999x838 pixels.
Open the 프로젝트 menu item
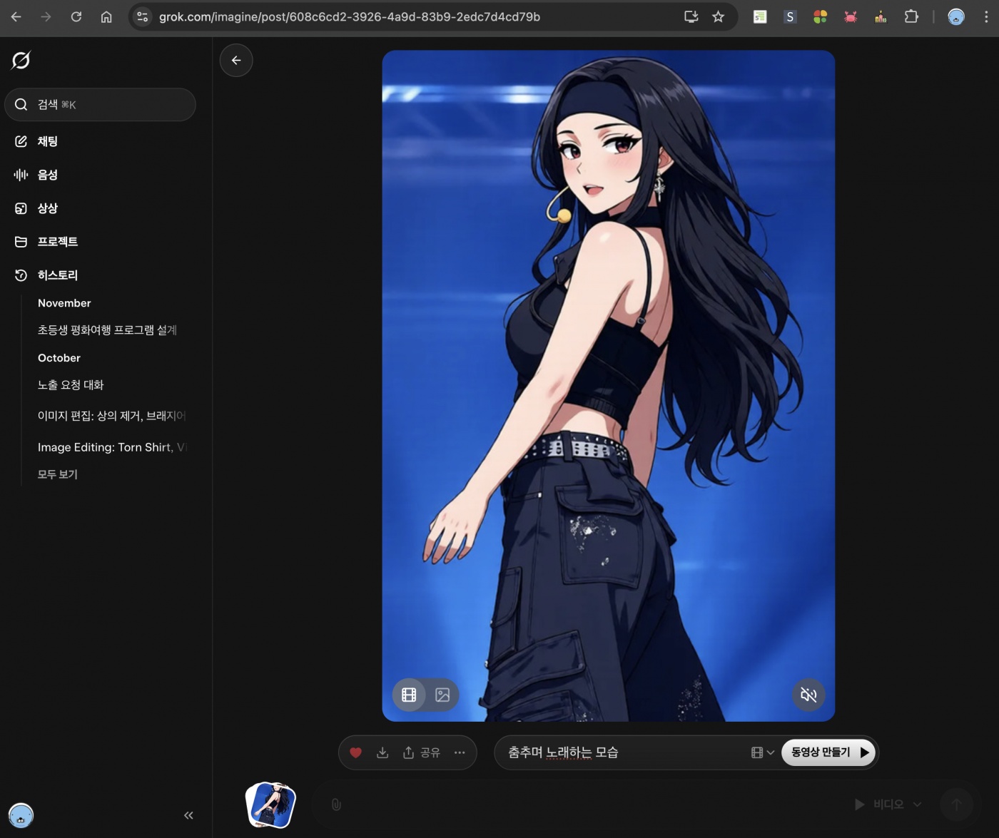pyautogui.click(x=57, y=242)
